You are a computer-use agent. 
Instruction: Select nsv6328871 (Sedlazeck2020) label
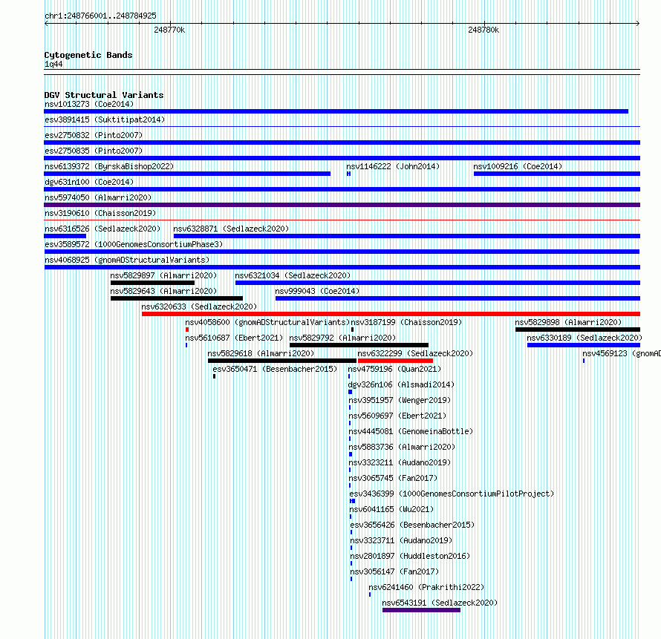pos(231,229)
